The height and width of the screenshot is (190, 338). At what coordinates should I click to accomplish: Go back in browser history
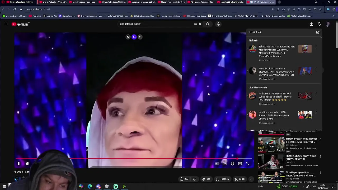(x=3, y=9)
